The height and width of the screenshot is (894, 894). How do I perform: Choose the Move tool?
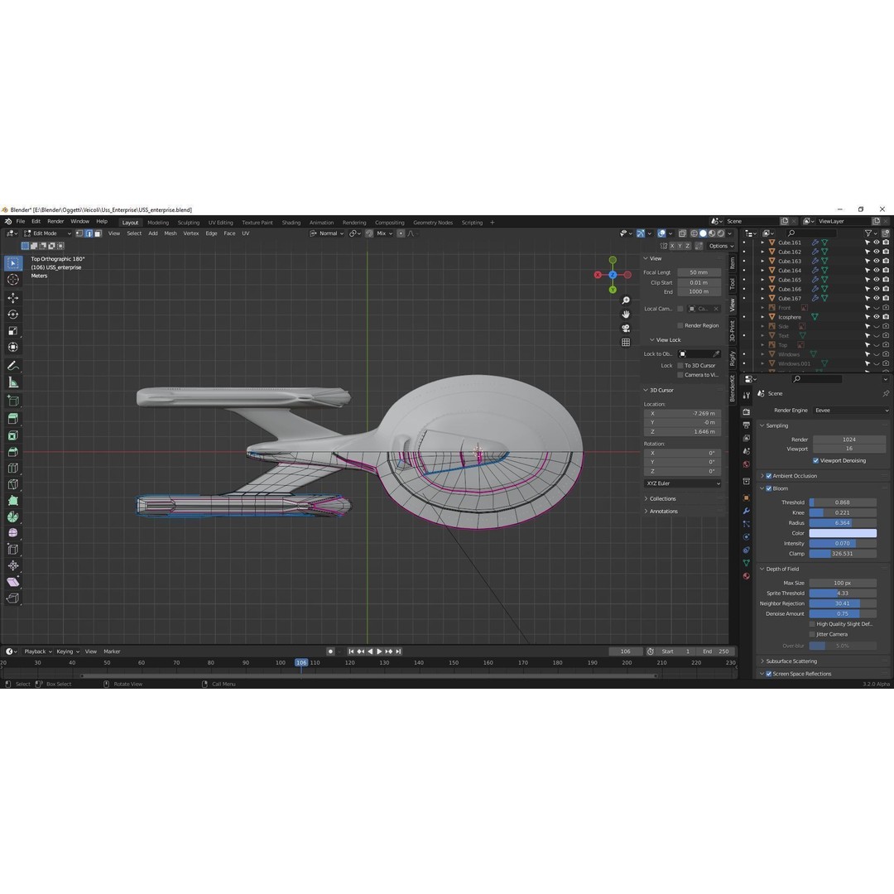[x=13, y=298]
